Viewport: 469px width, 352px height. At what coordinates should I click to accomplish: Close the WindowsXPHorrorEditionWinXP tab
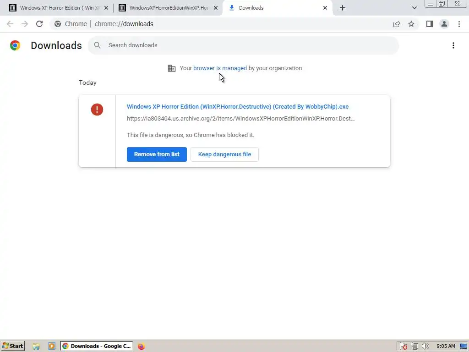pos(216,8)
